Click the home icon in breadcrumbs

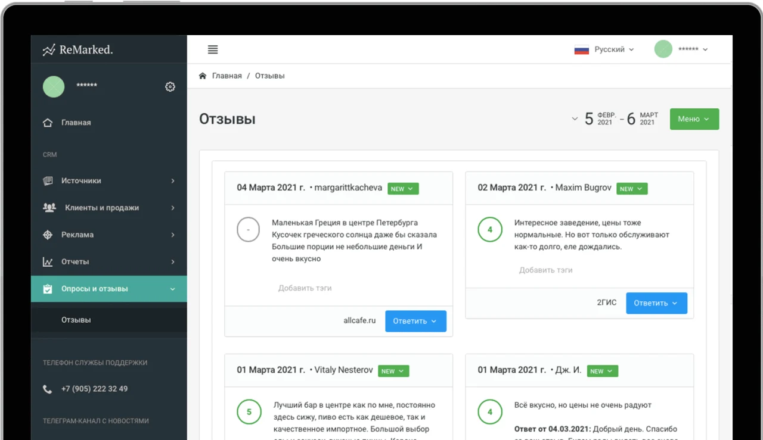(202, 76)
